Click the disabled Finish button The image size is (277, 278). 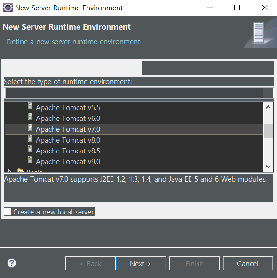(194, 263)
